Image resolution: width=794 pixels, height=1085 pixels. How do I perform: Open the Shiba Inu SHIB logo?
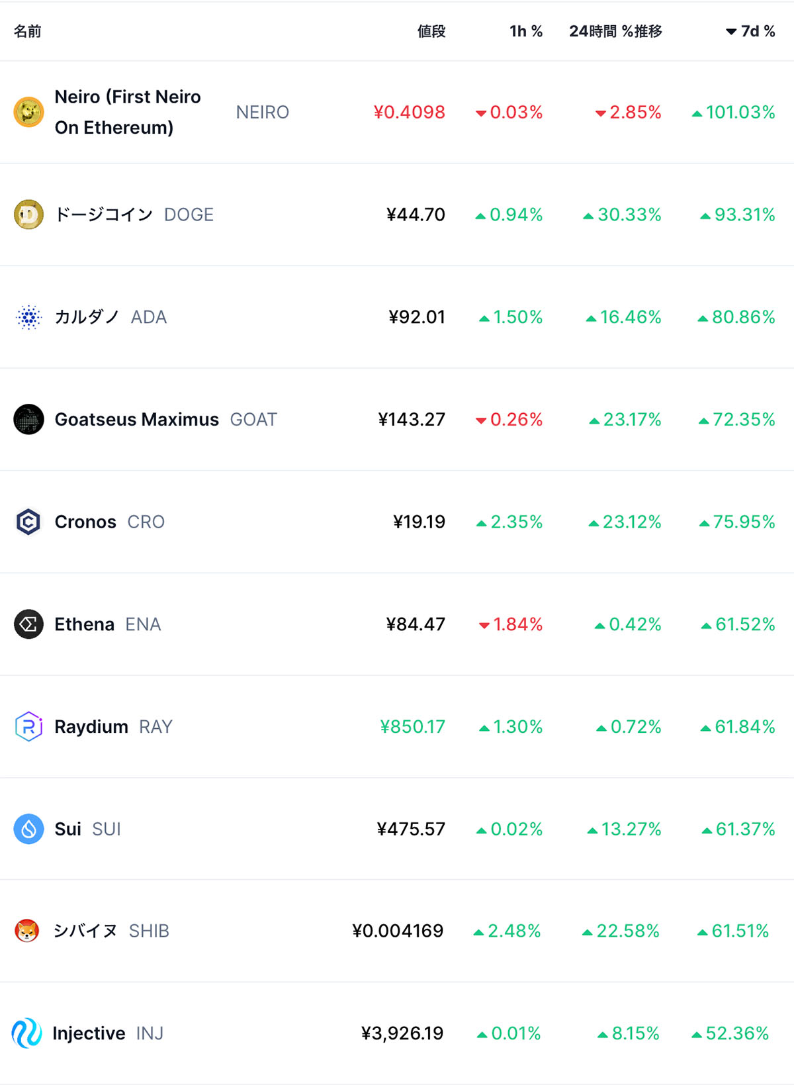(x=27, y=931)
